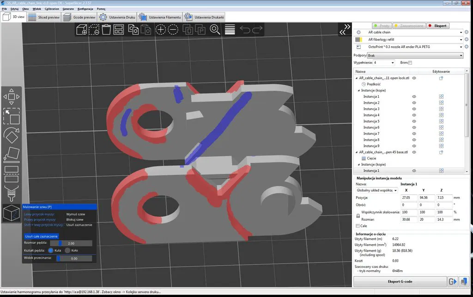Click the Layers editing striped icon
Image resolution: width=473 pixels, height=297 pixels.
(x=230, y=30)
